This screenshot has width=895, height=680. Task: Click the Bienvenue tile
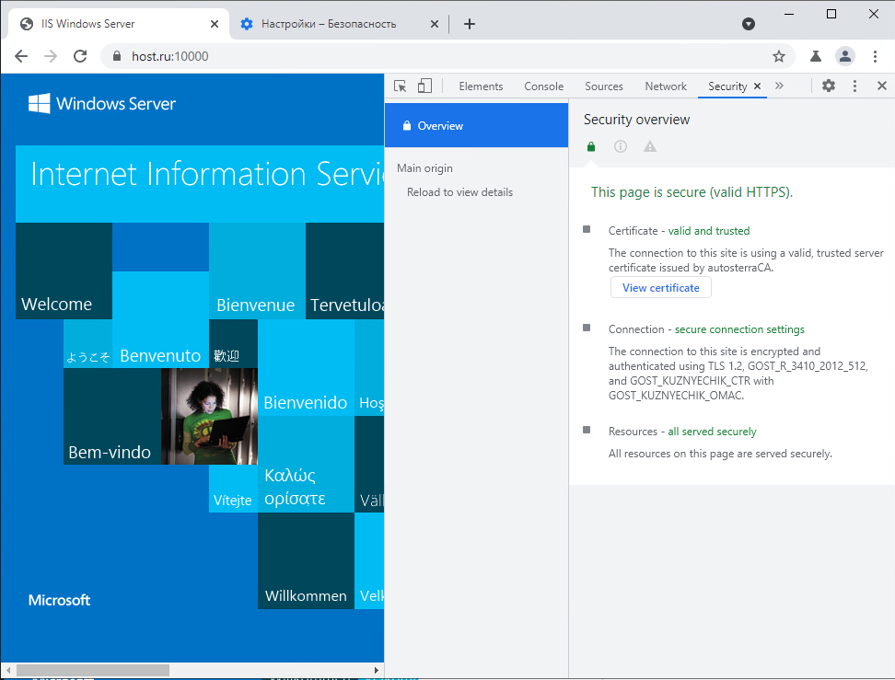[257, 271]
